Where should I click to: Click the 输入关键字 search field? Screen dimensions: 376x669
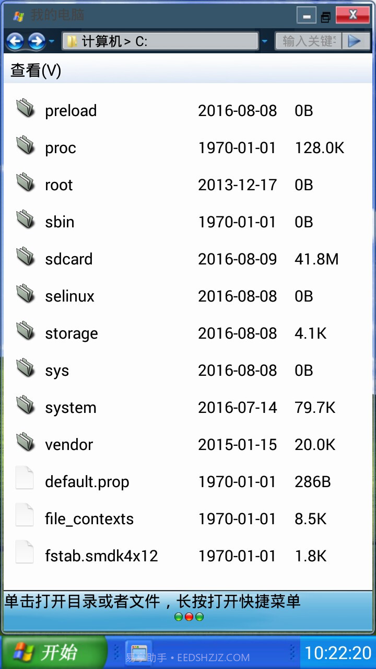click(308, 41)
